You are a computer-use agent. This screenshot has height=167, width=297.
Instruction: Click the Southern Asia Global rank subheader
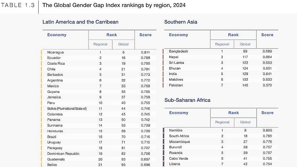(x=245, y=44)
